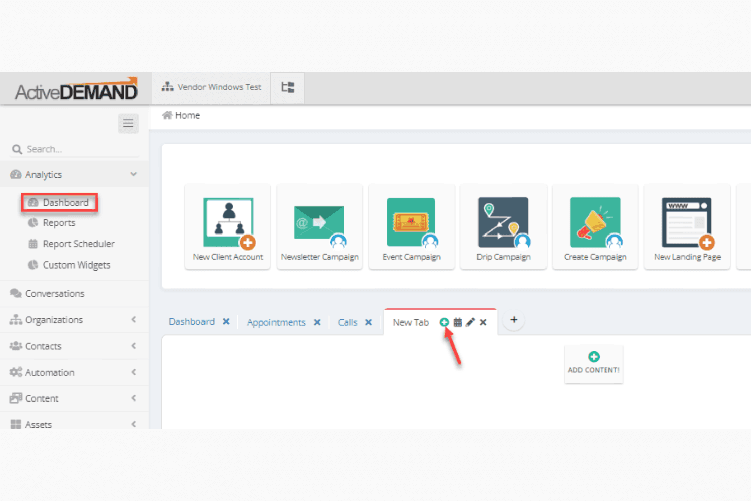Expand the Content menu

tap(74, 398)
